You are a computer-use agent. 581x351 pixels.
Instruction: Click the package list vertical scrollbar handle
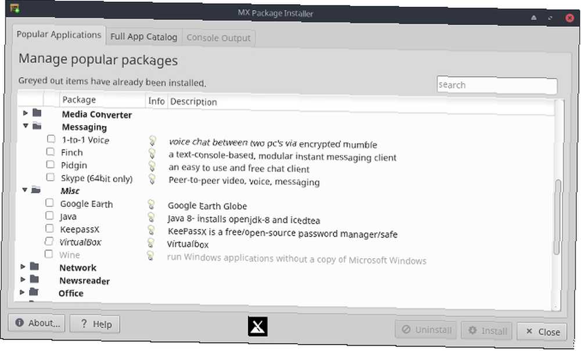point(557,217)
